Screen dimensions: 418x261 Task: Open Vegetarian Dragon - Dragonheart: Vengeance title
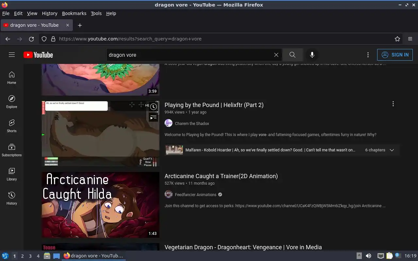243,247
